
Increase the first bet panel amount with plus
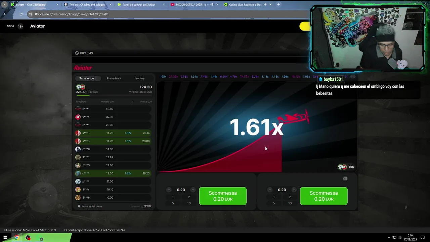[193, 190]
